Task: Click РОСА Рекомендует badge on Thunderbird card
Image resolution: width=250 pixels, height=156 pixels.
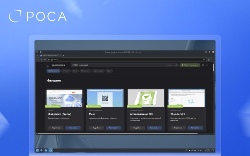Action: point(175,106)
